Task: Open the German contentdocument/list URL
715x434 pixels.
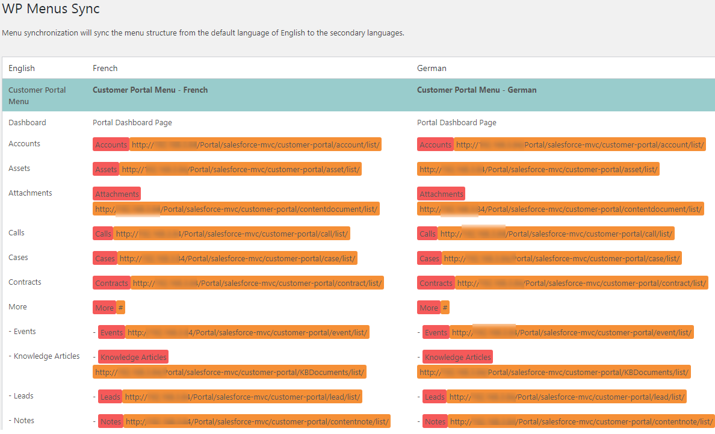Action: tap(560, 209)
